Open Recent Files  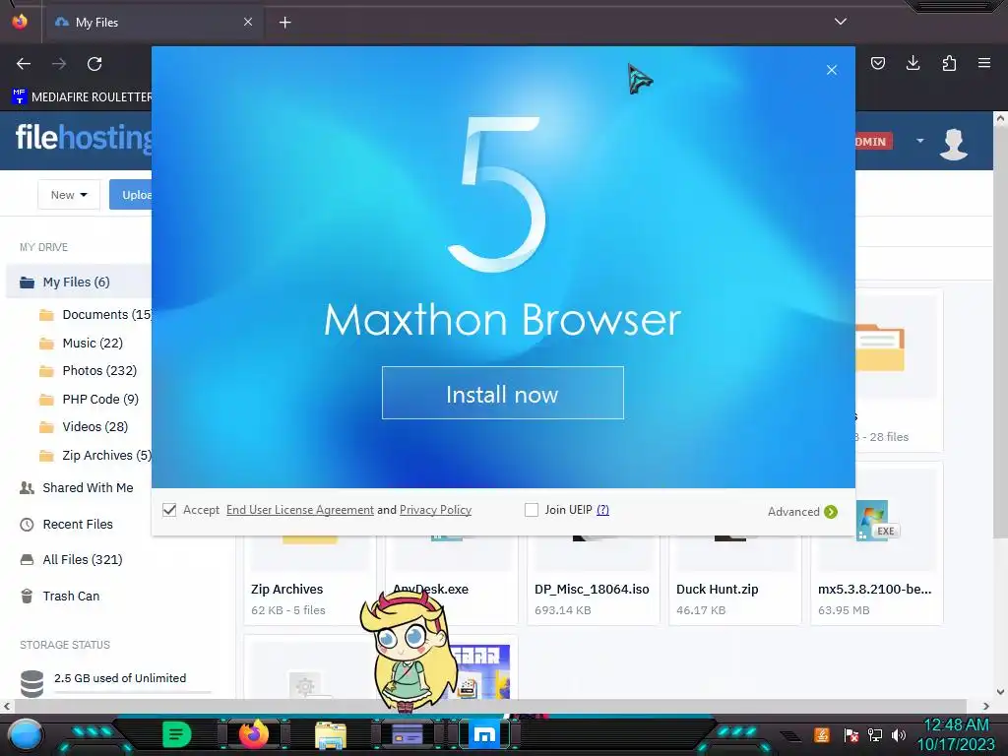(66, 525)
